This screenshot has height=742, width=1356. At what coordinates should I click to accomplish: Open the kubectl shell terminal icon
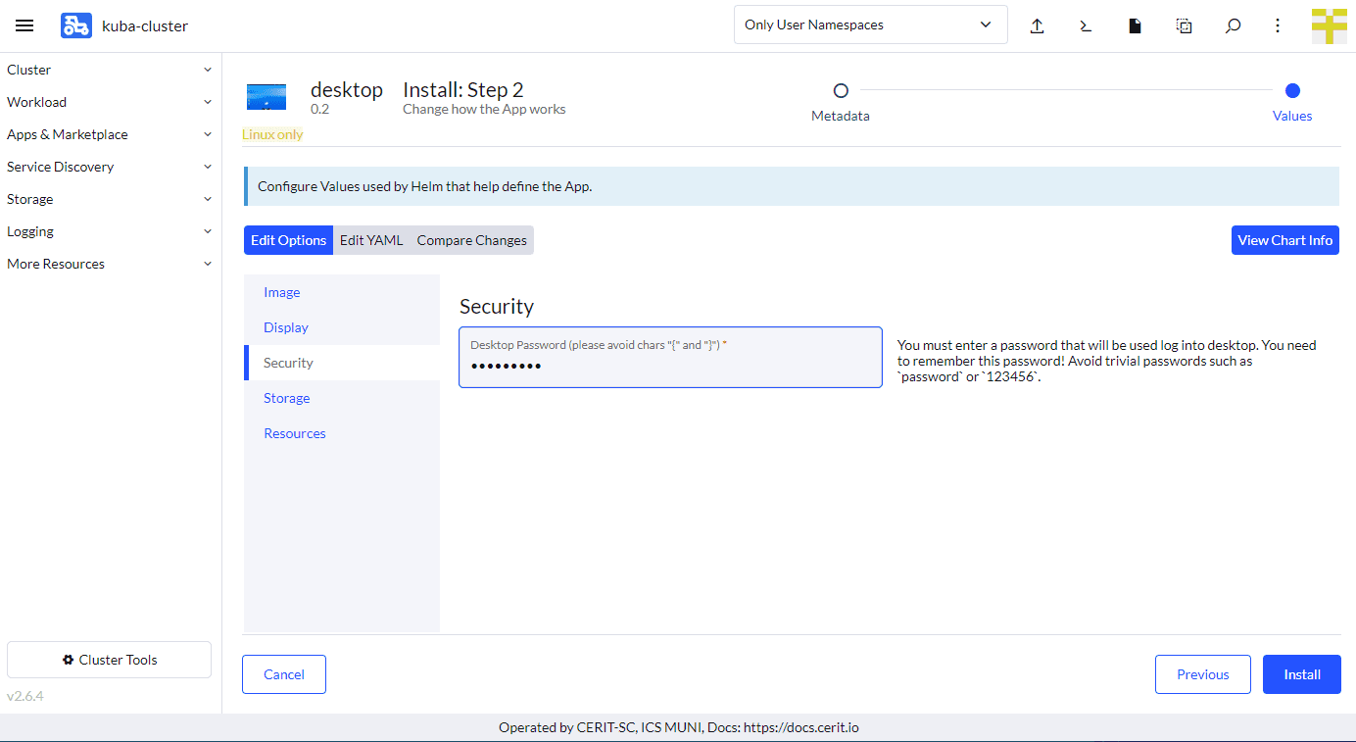point(1086,25)
